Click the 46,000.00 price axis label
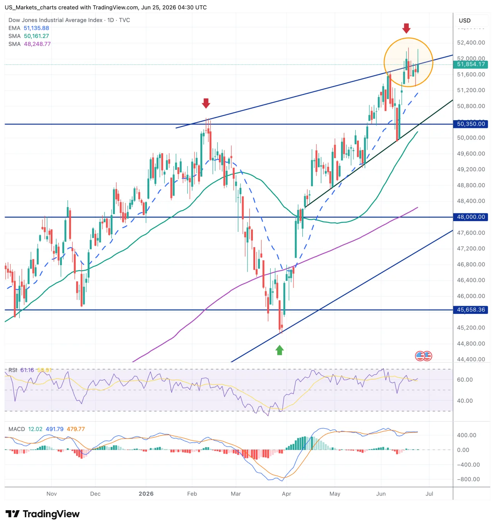 coord(471,296)
